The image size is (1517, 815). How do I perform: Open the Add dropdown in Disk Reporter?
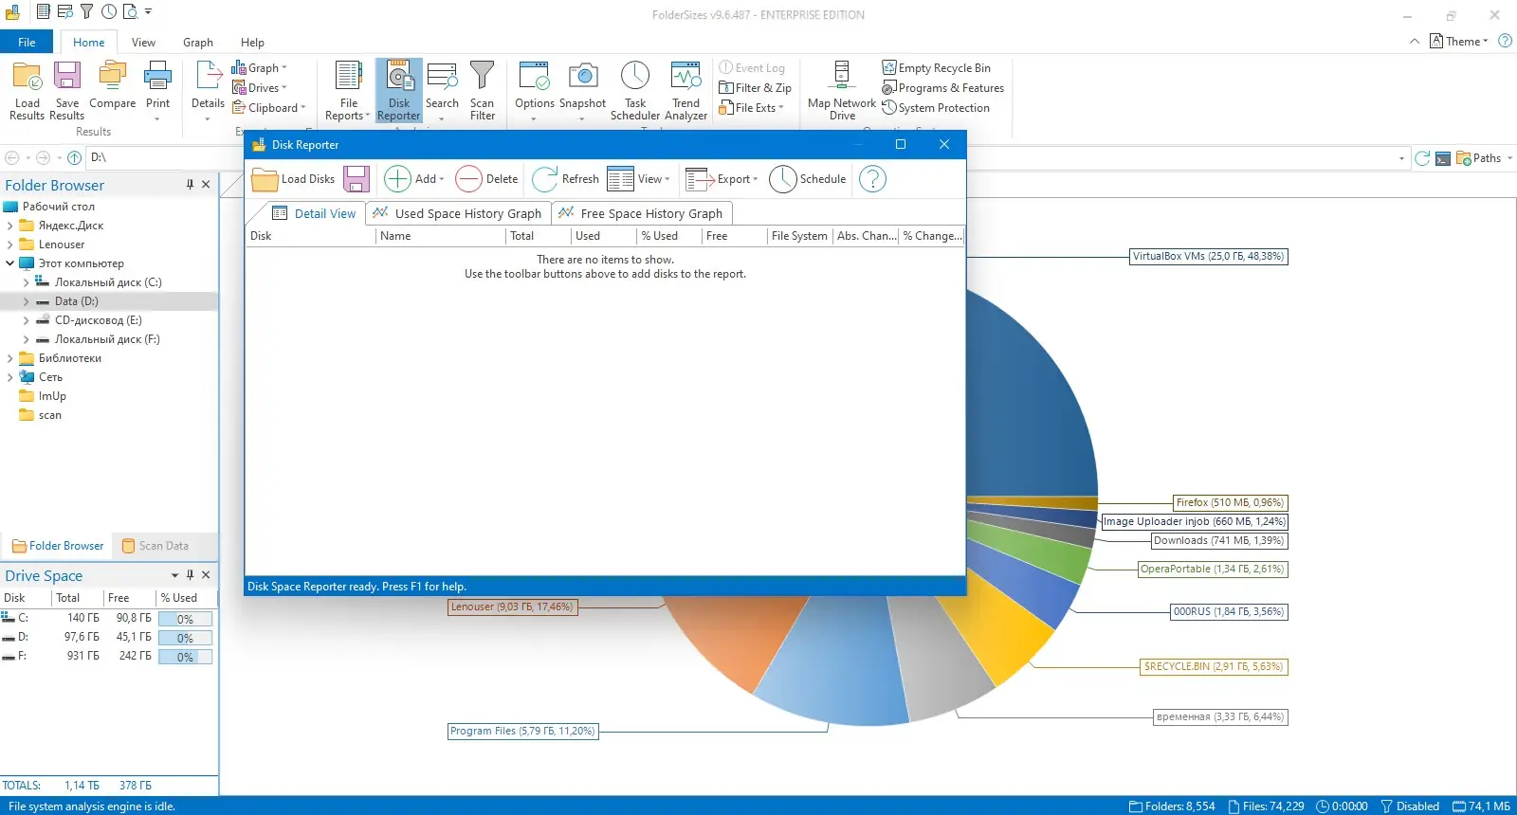413,179
